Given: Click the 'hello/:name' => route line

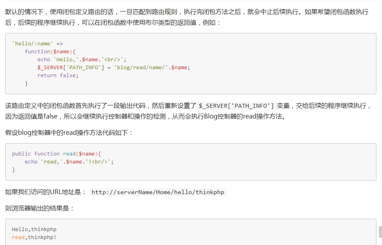Looking at the screenshot, I should coord(37,44).
